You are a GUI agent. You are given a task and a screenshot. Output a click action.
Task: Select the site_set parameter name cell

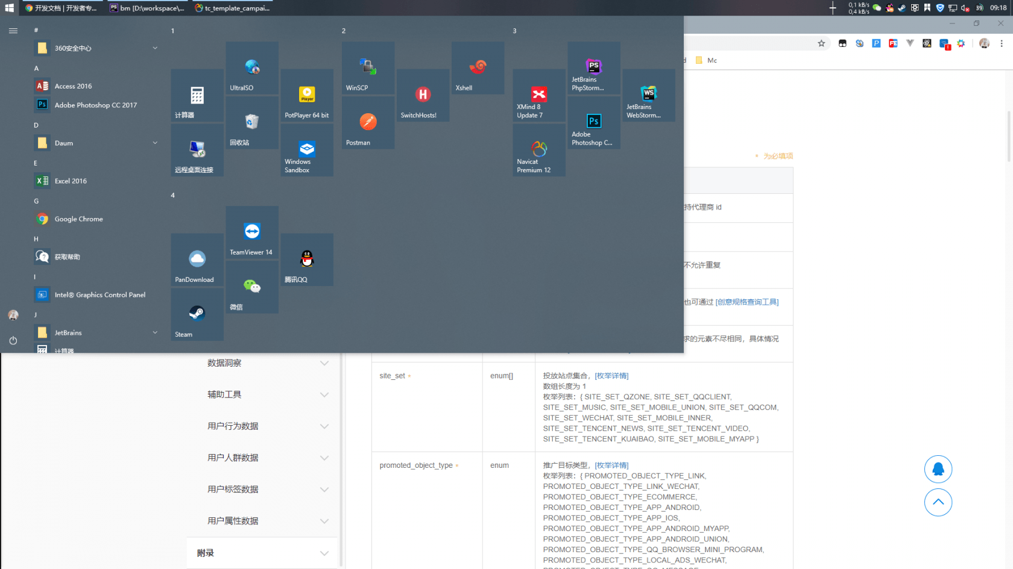click(x=427, y=406)
